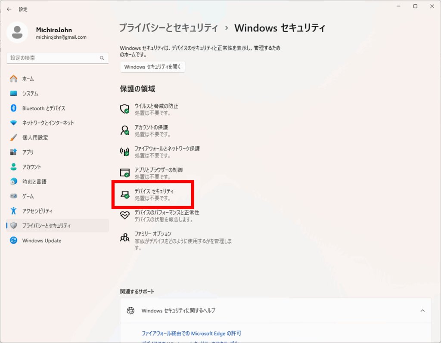Viewport: 441px width, 343px height.
Task: Focus the 設定の検索 search field
Action: pyautogui.click(x=57, y=58)
